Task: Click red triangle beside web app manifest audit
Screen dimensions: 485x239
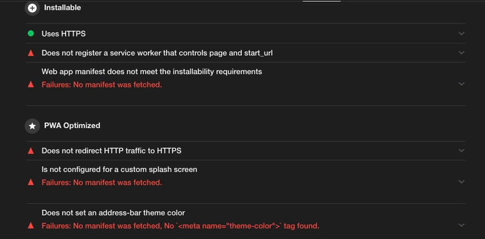Action: 31,84
